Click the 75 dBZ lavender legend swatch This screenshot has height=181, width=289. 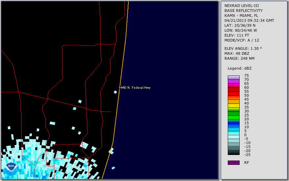pos(234,77)
